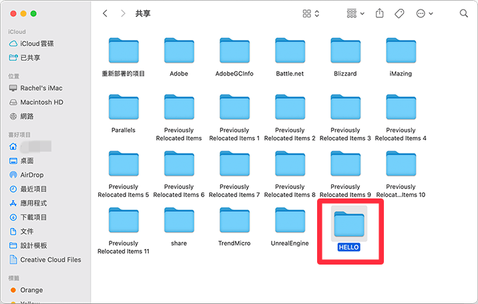The width and height of the screenshot is (478, 304).
Task: Go forward using the right chevron
Action: coord(123,13)
